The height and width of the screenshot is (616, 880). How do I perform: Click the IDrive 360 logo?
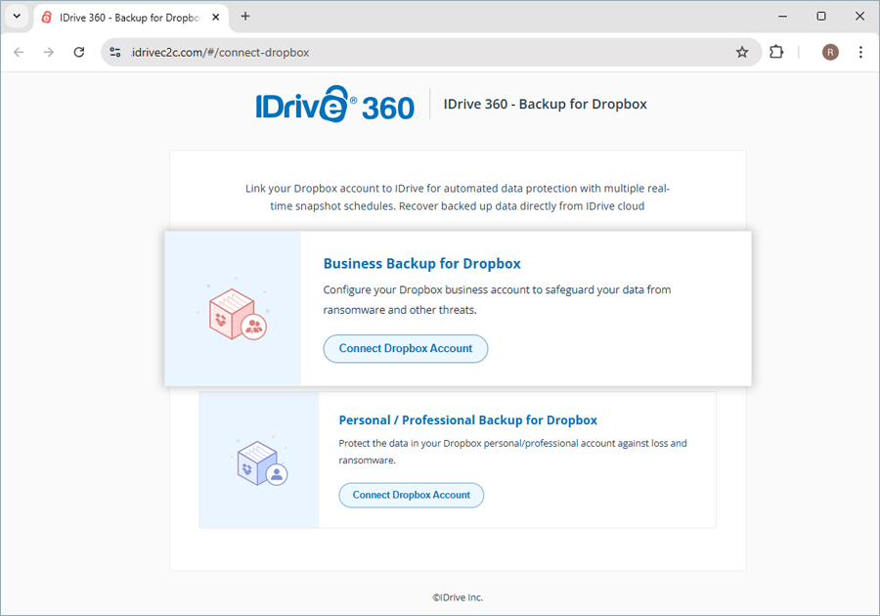(334, 105)
